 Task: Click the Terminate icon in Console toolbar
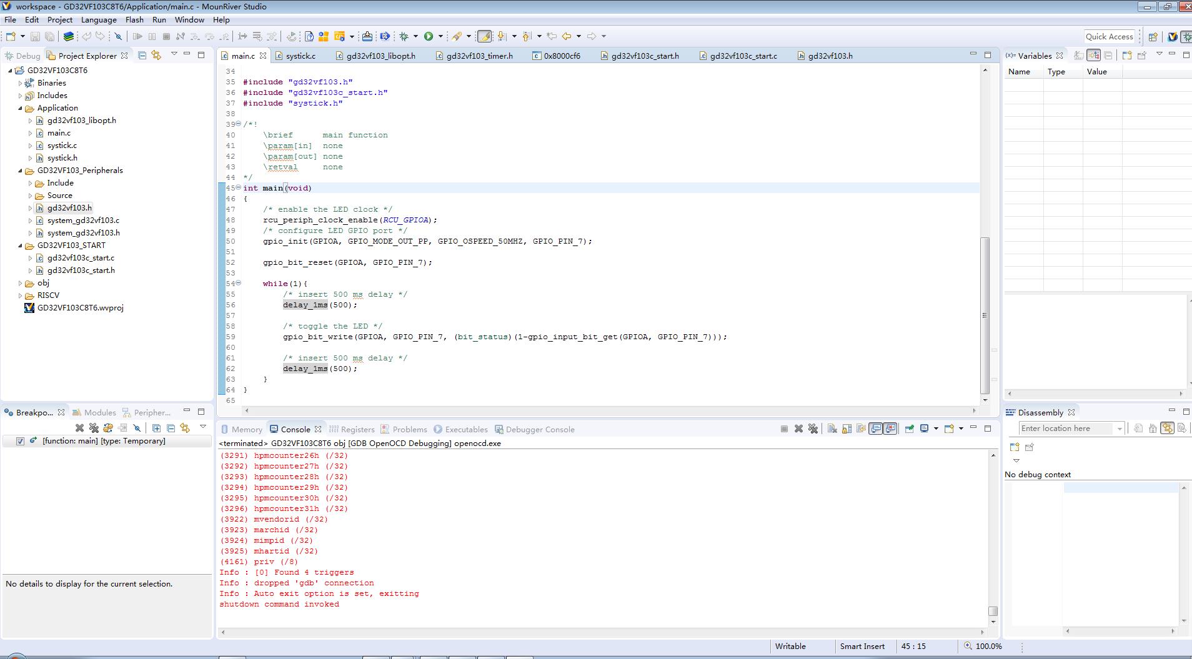[784, 429]
